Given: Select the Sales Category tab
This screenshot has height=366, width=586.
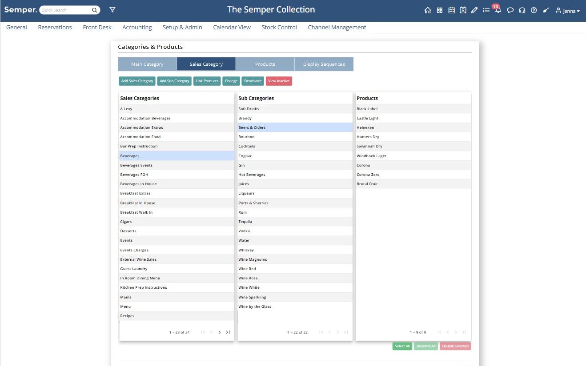Looking at the screenshot, I should 206,64.
